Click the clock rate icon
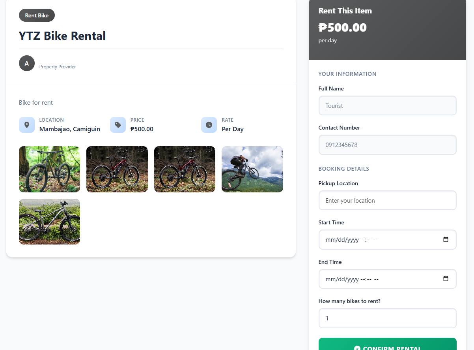Viewport: 474px width, 350px height. tap(209, 125)
